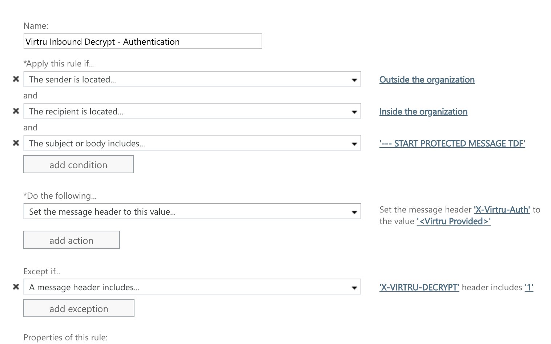Expand the subject or body includes dropdown
The height and width of the screenshot is (344, 551).
(x=192, y=143)
